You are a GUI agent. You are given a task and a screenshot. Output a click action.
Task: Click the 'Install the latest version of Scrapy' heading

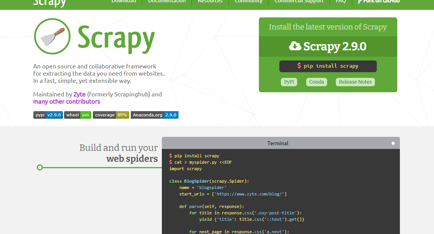pyautogui.click(x=328, y=27)
